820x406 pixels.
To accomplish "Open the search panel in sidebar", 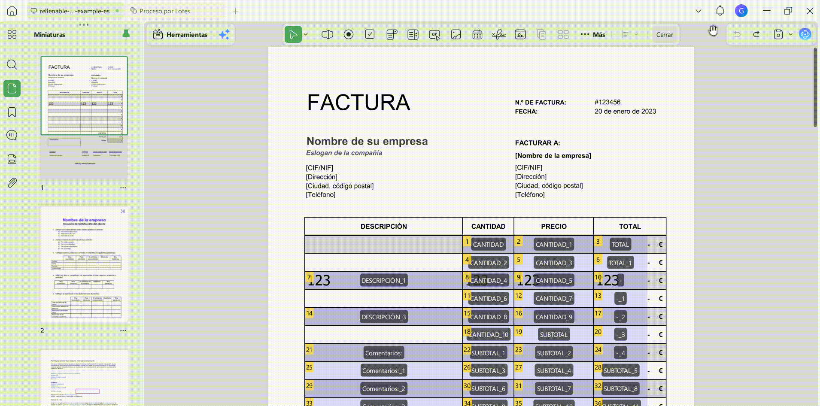I will [12, 65].
